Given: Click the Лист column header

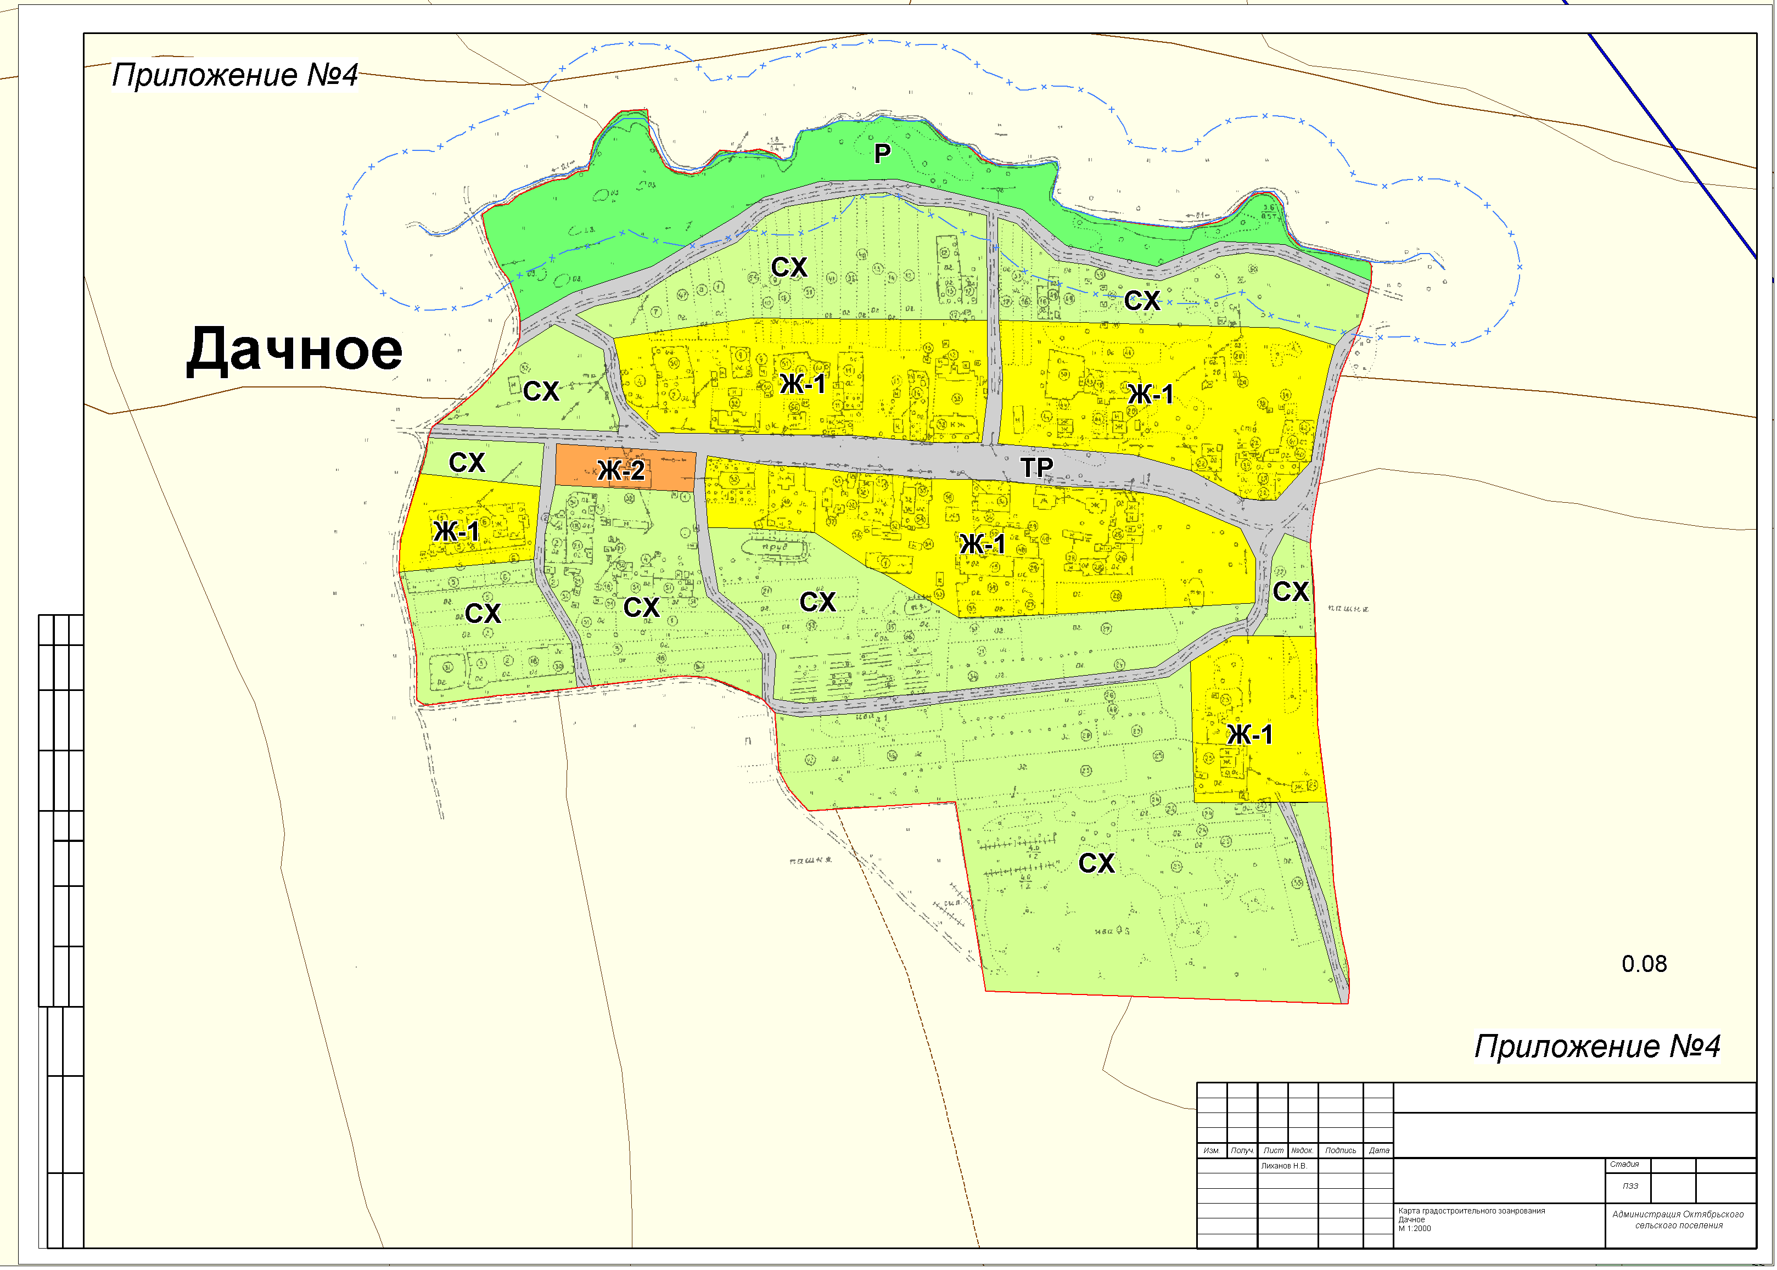Looking at the screenshot, I should pyautogui.click(x=1273, y=1151).
